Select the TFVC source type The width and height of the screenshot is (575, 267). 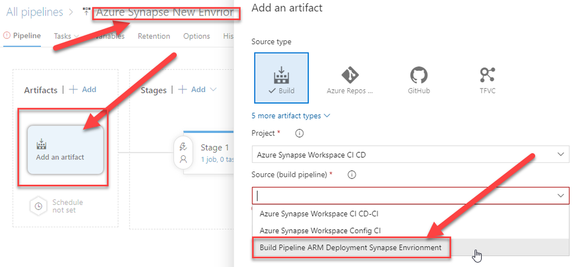click(487, 77)
